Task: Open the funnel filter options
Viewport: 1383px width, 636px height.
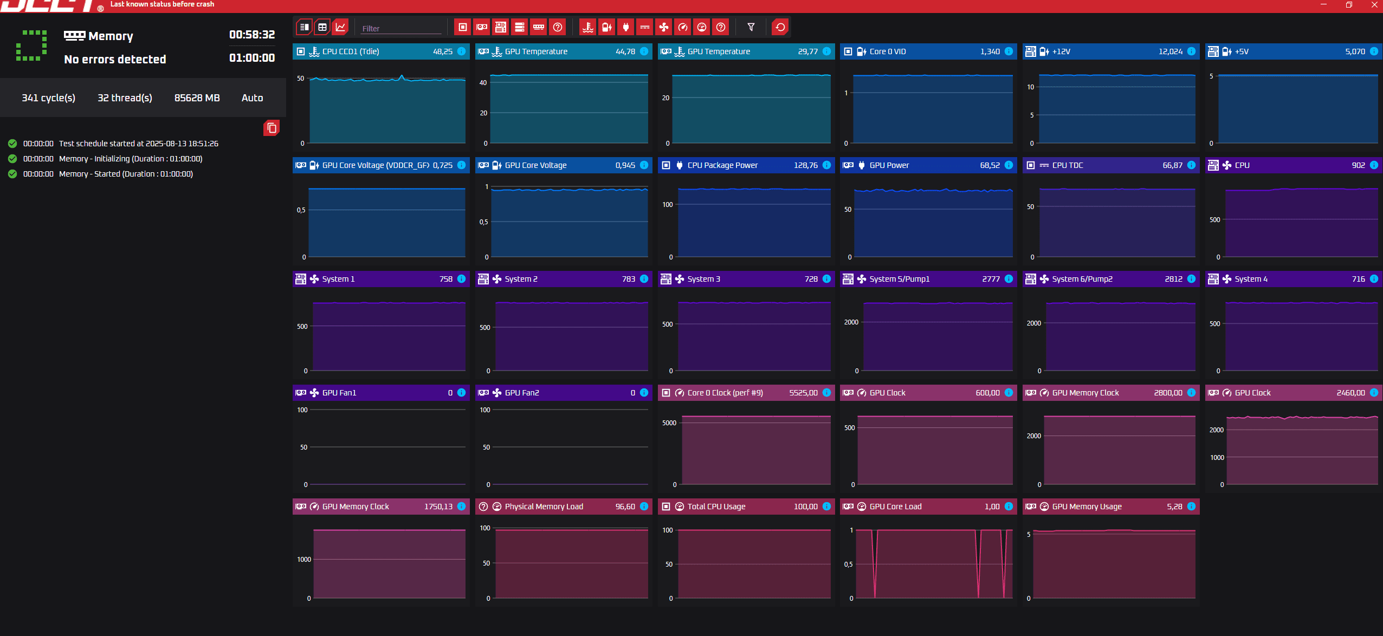Action: pos(751,27)
